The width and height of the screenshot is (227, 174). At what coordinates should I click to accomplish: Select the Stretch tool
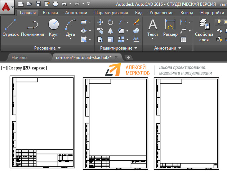click(100, 39)
